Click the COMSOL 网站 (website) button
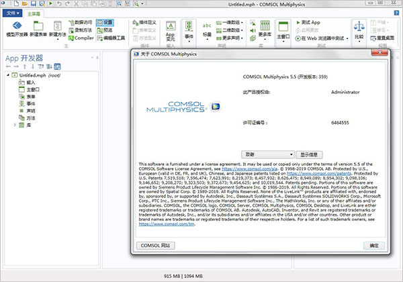 (x=155, y=246)
